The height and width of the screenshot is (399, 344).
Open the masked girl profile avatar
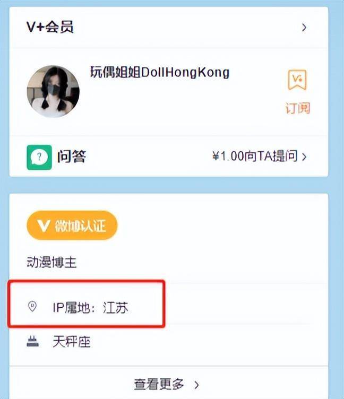click(53, 91)
